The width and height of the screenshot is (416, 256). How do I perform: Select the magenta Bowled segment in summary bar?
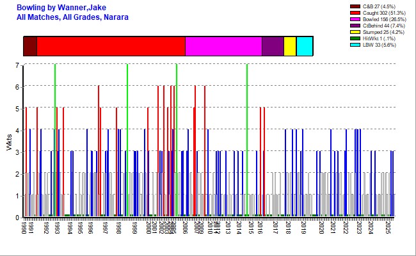point(223,47)
